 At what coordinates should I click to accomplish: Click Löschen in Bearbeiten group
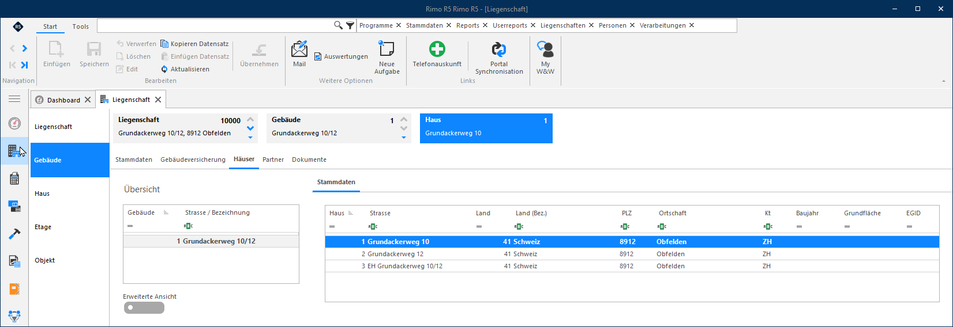(x=133, y=56)
